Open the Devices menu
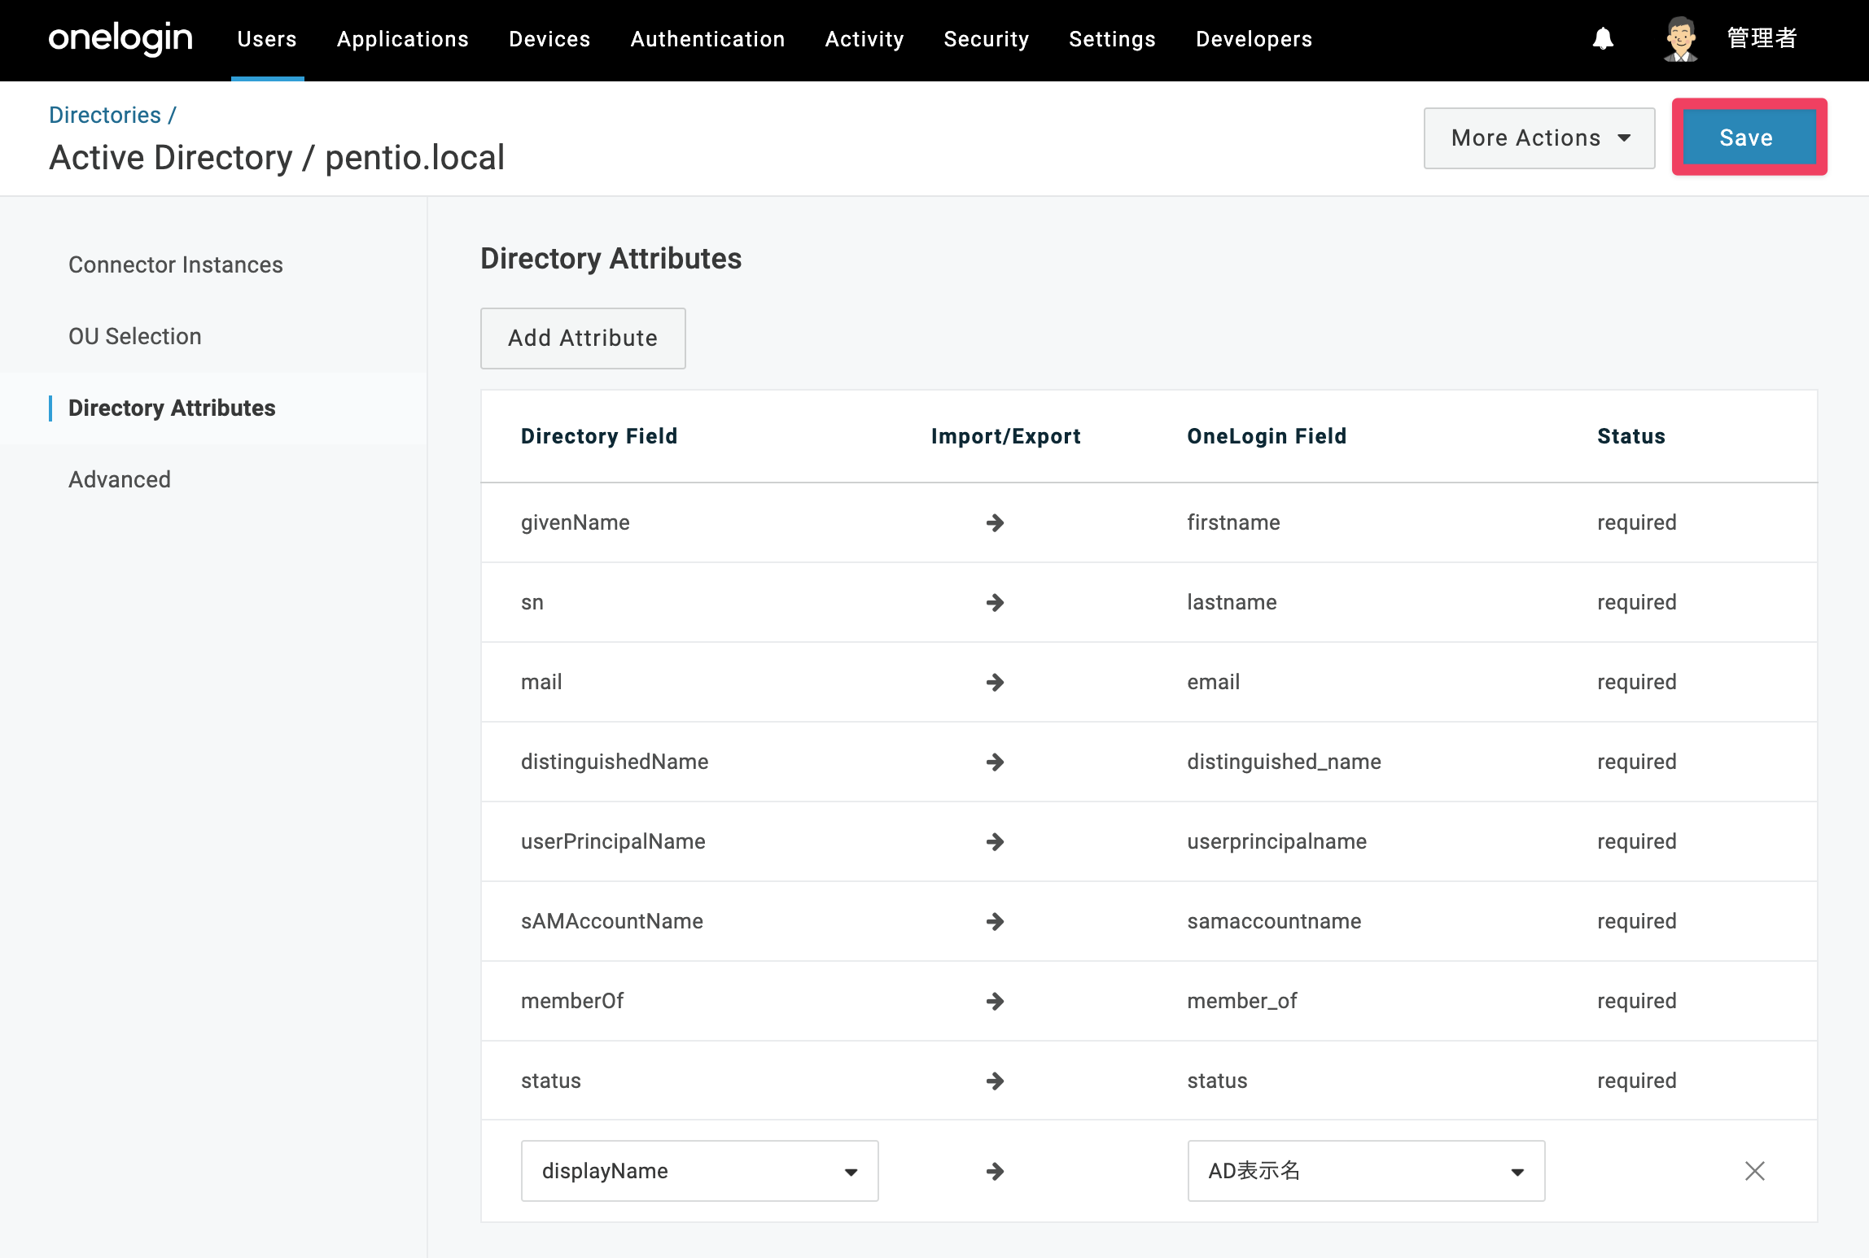 549,39
